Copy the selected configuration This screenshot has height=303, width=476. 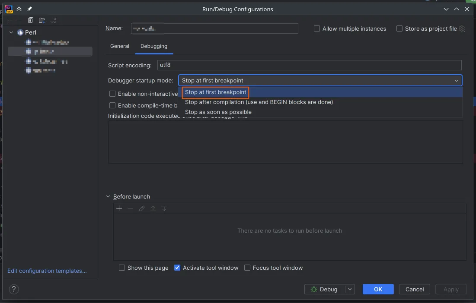(30, 20)
